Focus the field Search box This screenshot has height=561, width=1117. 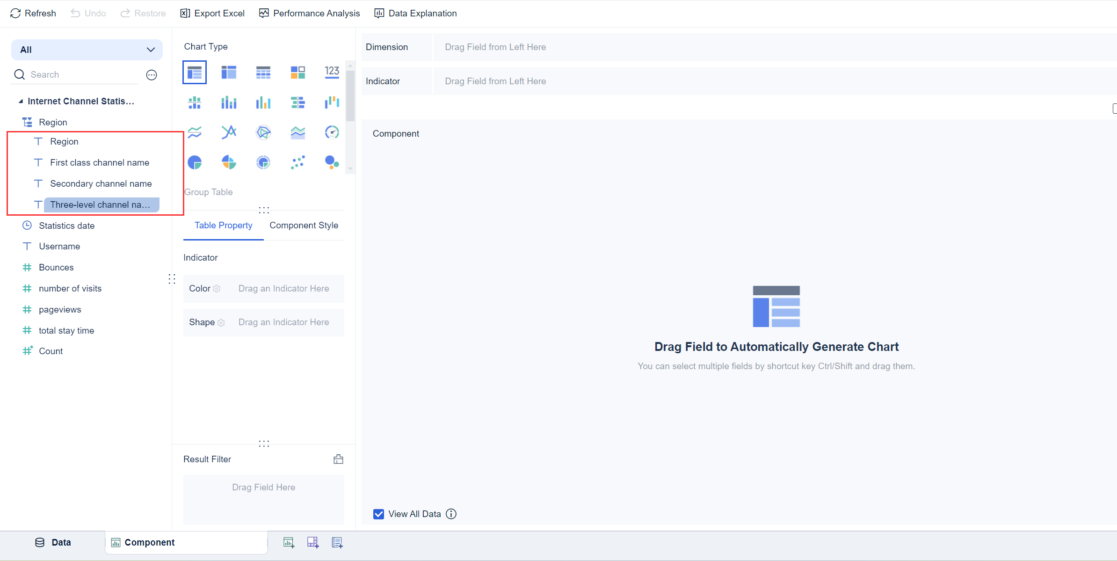point(82,74)
